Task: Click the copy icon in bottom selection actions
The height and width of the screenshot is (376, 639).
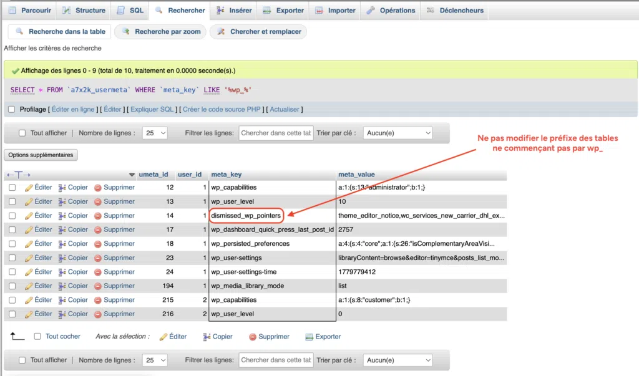Action: [207, 337]
